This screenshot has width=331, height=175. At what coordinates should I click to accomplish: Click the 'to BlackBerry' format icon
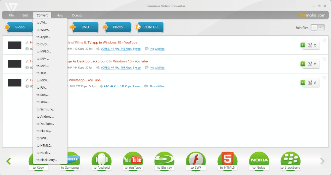tap(291, 161)
